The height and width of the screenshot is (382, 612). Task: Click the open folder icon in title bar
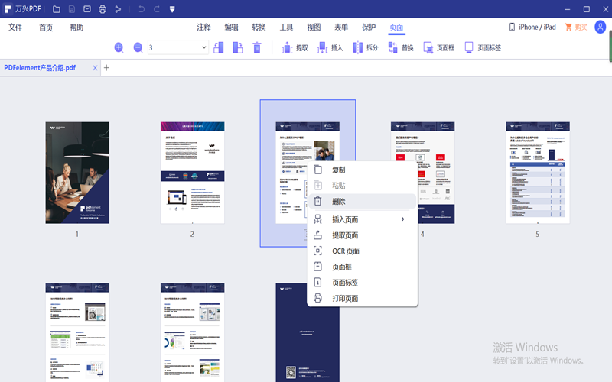click(x=57, y=9)
